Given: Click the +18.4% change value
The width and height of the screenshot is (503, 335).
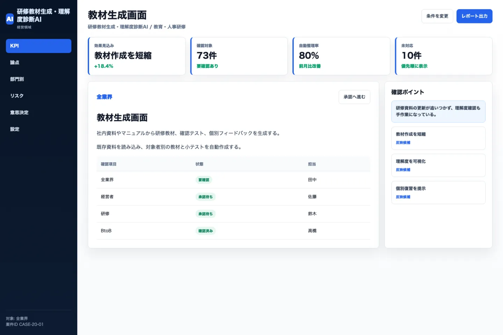Looking at the screenshot, I should pyautogui.click(x=104, y=66).
